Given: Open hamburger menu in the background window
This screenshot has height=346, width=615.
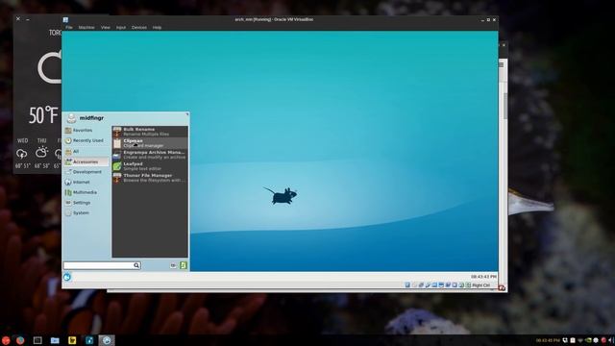Looking at the screenshot, I should pos(502,64).
